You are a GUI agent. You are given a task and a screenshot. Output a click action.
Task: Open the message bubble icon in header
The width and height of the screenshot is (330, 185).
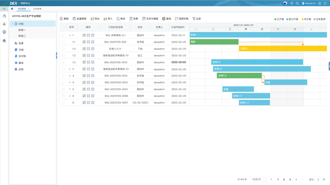click(292, 3)
